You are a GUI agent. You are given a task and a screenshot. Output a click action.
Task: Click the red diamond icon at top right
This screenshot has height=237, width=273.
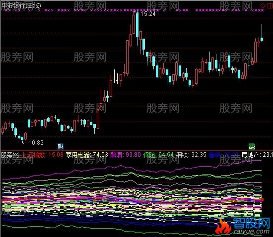point(263,6)
